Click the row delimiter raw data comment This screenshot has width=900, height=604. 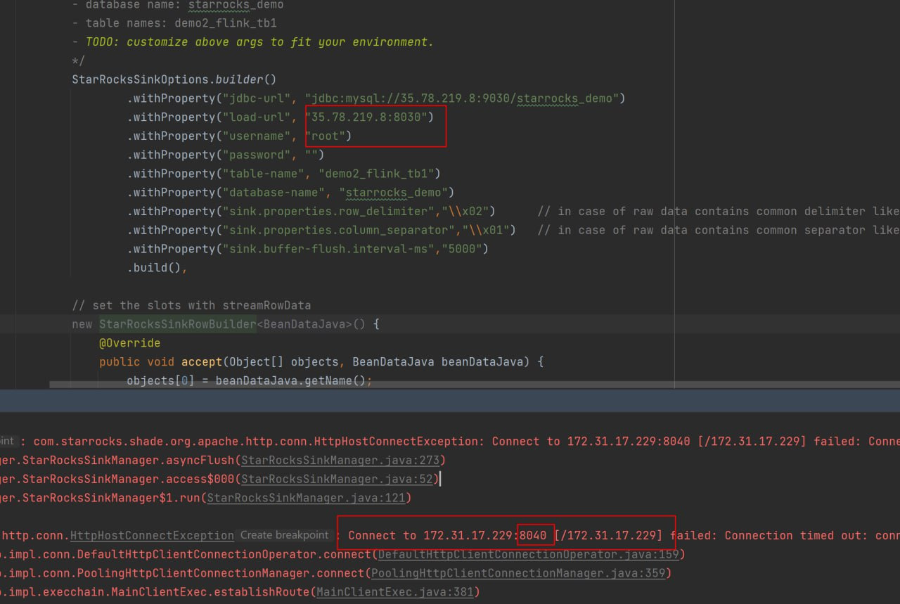(719, 212)
